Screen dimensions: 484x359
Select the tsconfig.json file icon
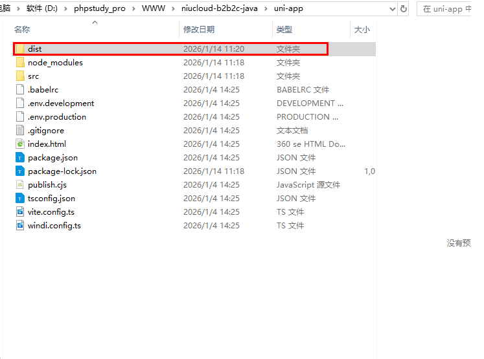(x=20, y=199)
